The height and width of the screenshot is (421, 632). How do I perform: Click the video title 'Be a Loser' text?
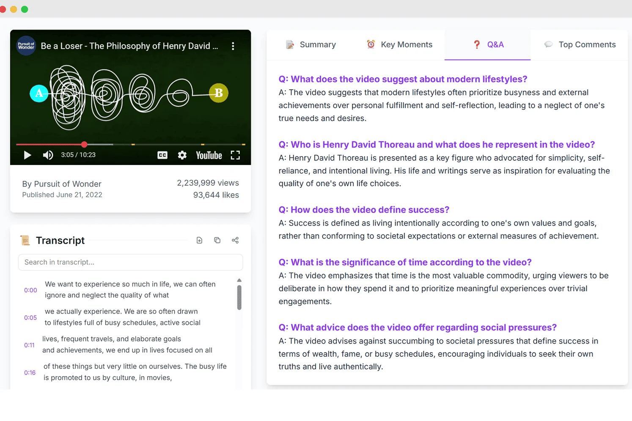129,46
